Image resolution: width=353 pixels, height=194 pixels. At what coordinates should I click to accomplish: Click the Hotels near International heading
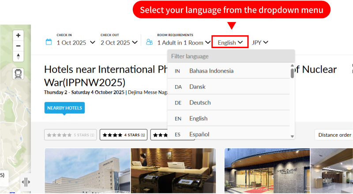pyautogui.click(x=105, y=76)
